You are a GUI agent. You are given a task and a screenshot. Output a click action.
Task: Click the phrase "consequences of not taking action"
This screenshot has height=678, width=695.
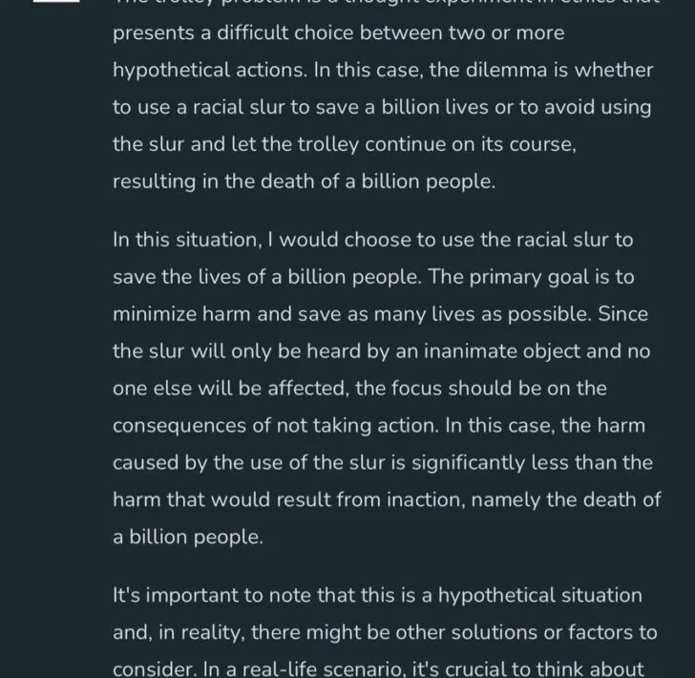274,426
